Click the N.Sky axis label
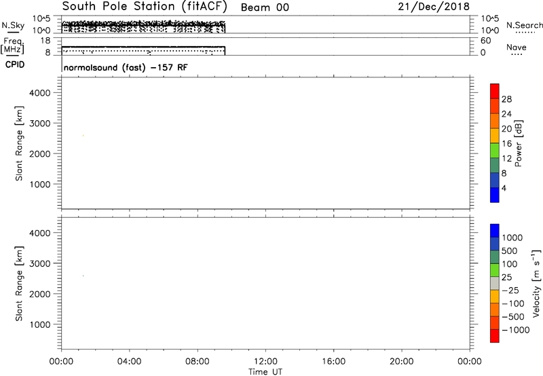The width and height of the screenshot is (543, 376). pos(13,25)
